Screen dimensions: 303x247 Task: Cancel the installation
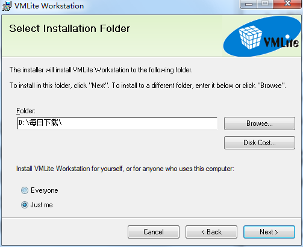click(154, 232)
